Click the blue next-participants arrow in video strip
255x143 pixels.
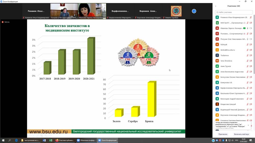tap(194, 11)
